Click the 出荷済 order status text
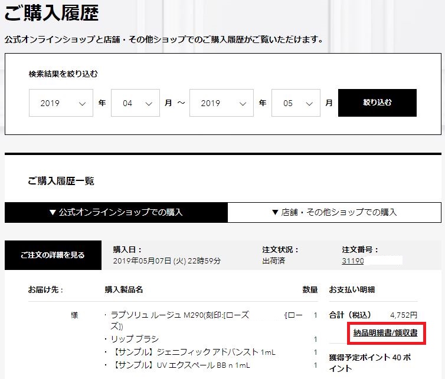Viewport: 445px width, 379px height. click(x=274, y=261)
